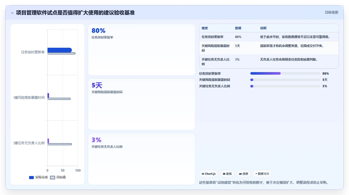Image resolution: width=349 pixels, height=195 pixels.
Task: Click the 目标差距 label in header
Action: [x=331, y=12]
